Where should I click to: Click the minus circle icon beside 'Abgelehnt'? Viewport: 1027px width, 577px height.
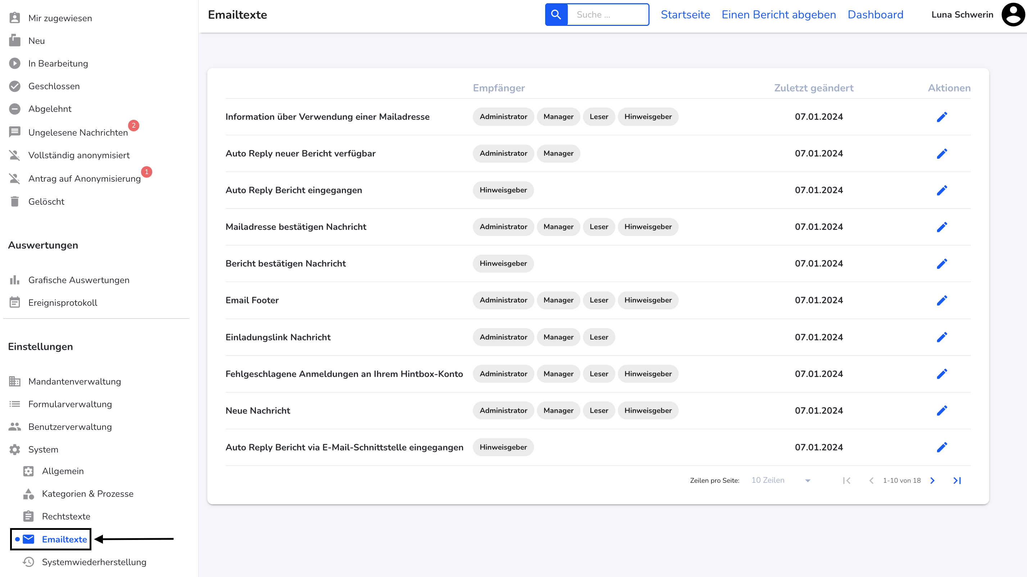coord(15,109)
